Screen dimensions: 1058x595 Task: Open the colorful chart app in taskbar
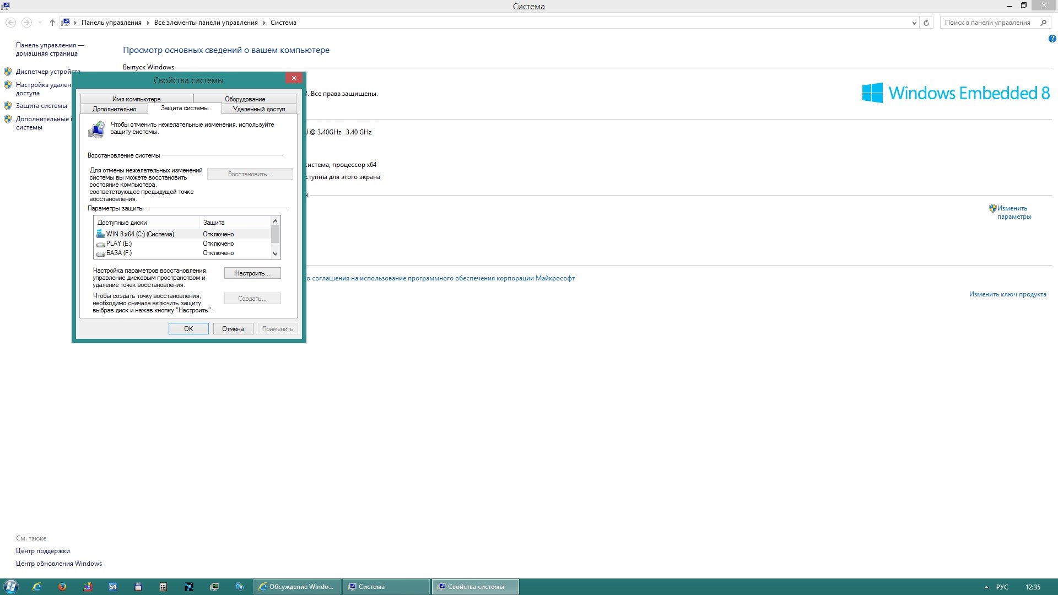coord(88,587)
